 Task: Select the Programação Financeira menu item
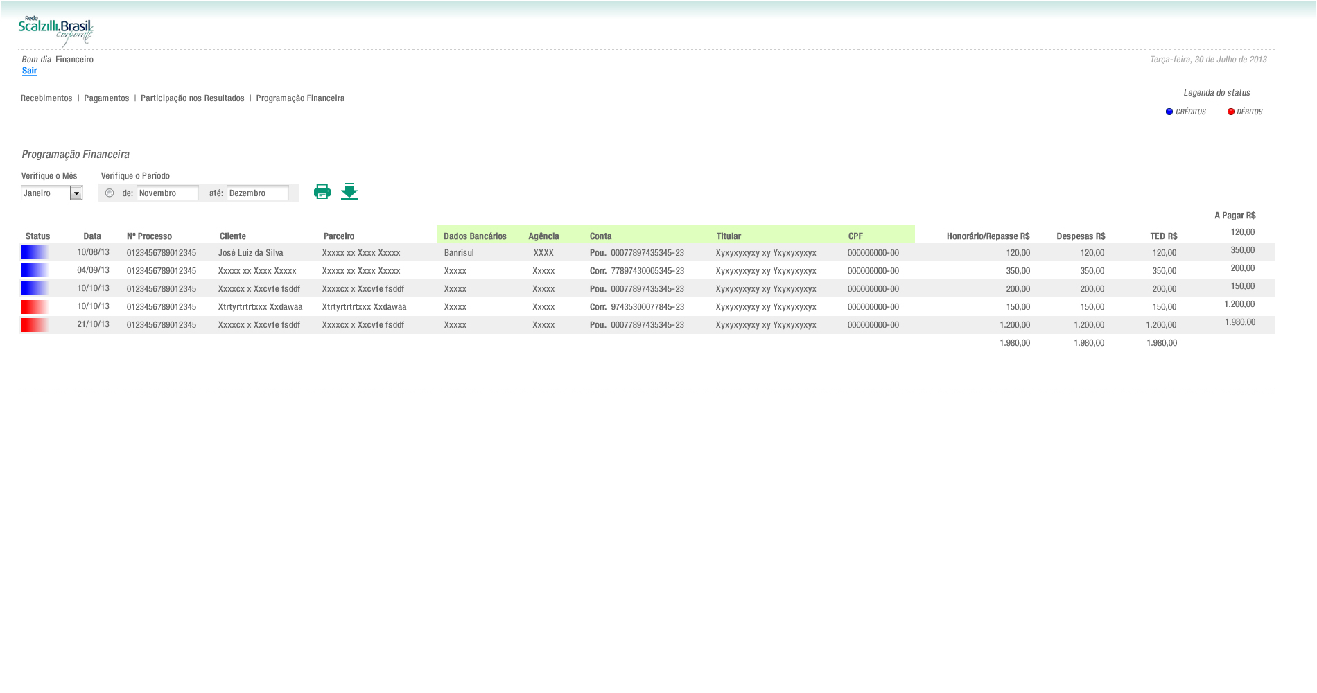299,98
